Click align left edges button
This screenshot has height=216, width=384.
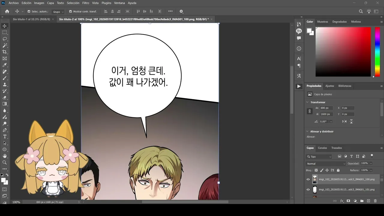pos(105,11)
